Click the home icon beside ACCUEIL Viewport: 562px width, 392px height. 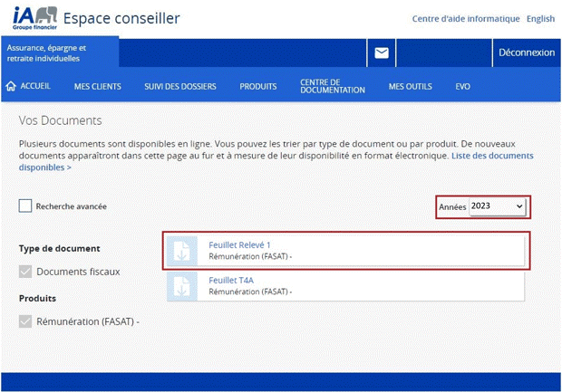[x=11, y=86]
